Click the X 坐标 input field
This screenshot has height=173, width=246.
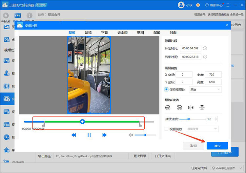point(184,75)
